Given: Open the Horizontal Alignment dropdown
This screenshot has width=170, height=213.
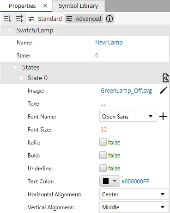Looking at the screenshot, I should click(134, 194).
